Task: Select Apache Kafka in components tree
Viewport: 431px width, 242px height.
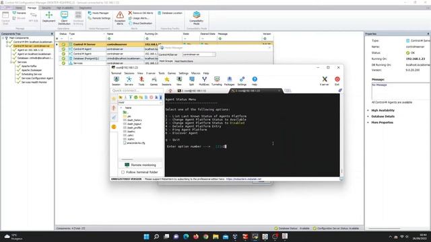Action: 29,66
